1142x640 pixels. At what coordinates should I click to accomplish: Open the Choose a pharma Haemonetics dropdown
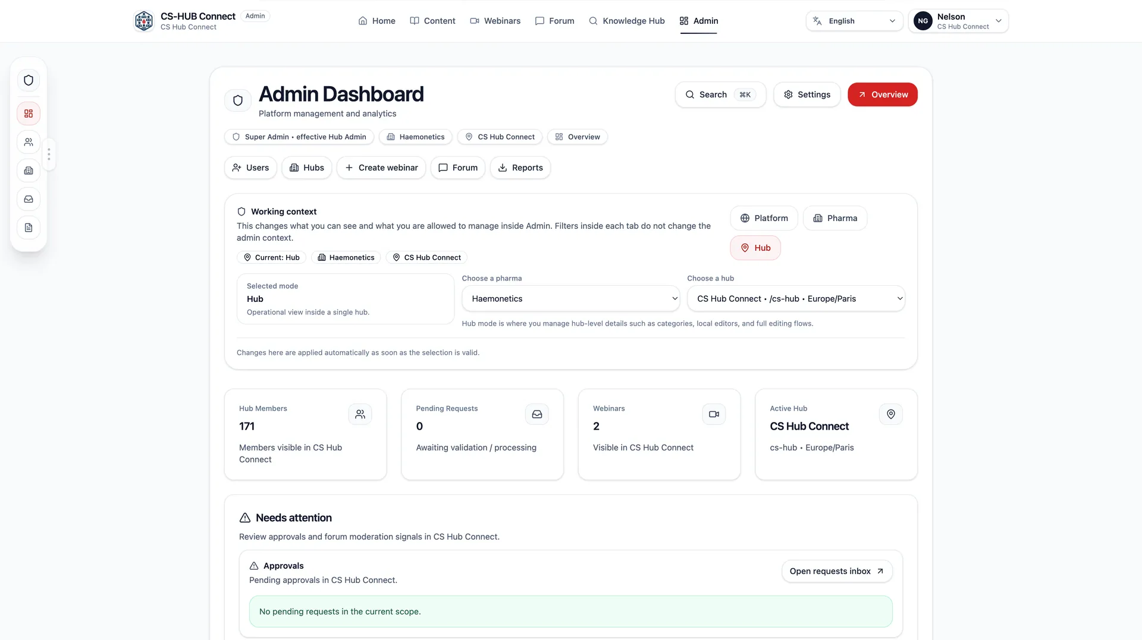570,298
